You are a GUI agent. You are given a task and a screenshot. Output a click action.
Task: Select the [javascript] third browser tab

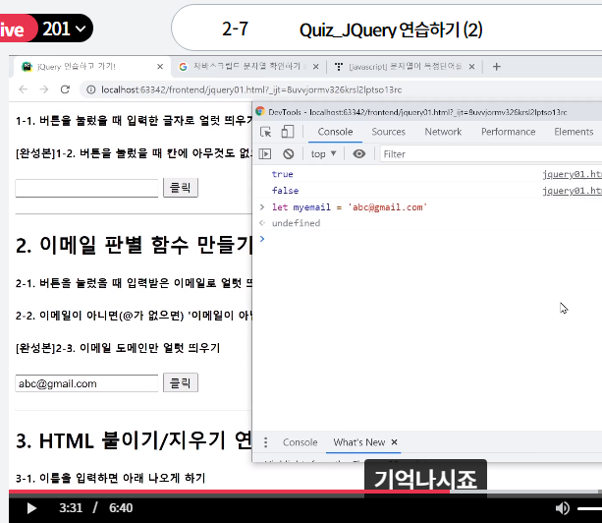(x=405, y=67)
